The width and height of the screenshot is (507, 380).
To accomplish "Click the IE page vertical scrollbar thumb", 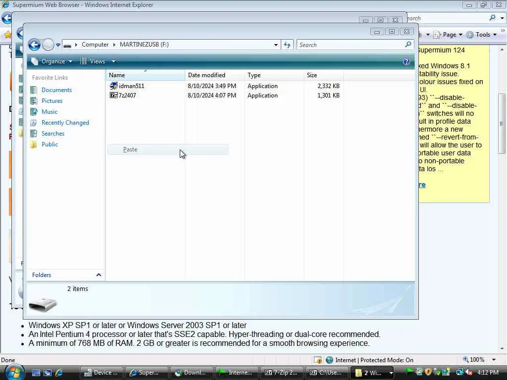I will point(502,124).
